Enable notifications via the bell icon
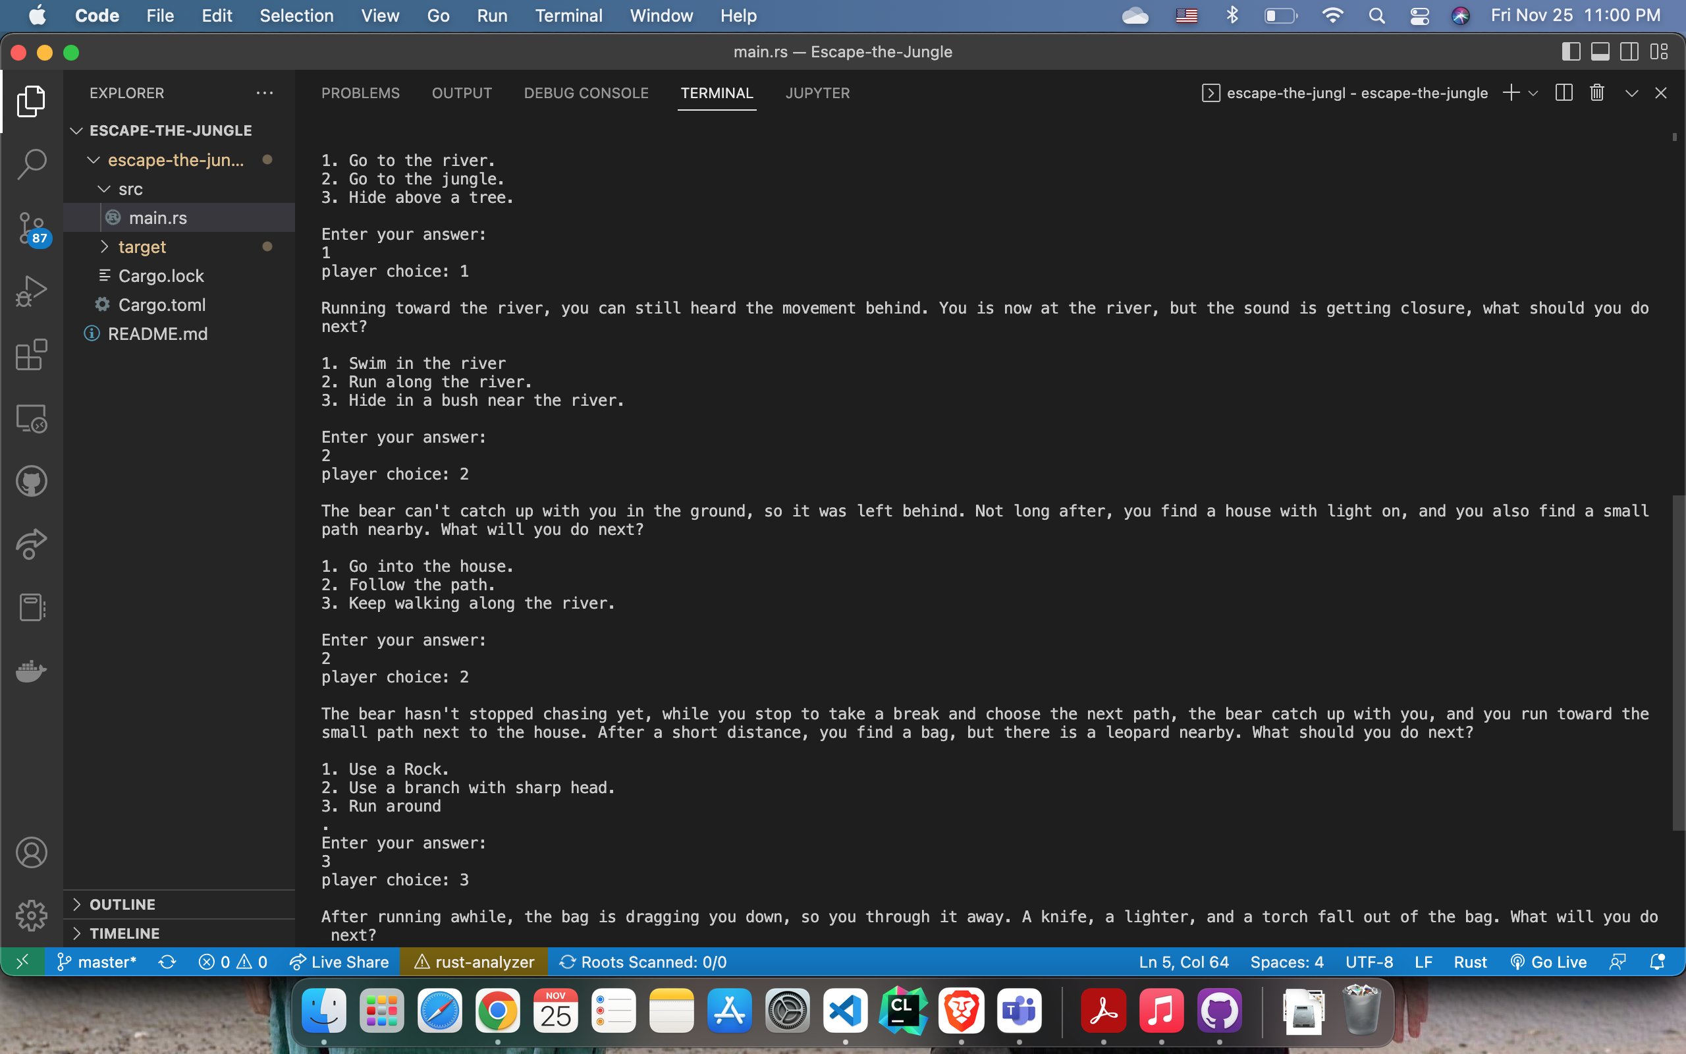This screenshot has height=1054, width=1686. [1660, 962]
